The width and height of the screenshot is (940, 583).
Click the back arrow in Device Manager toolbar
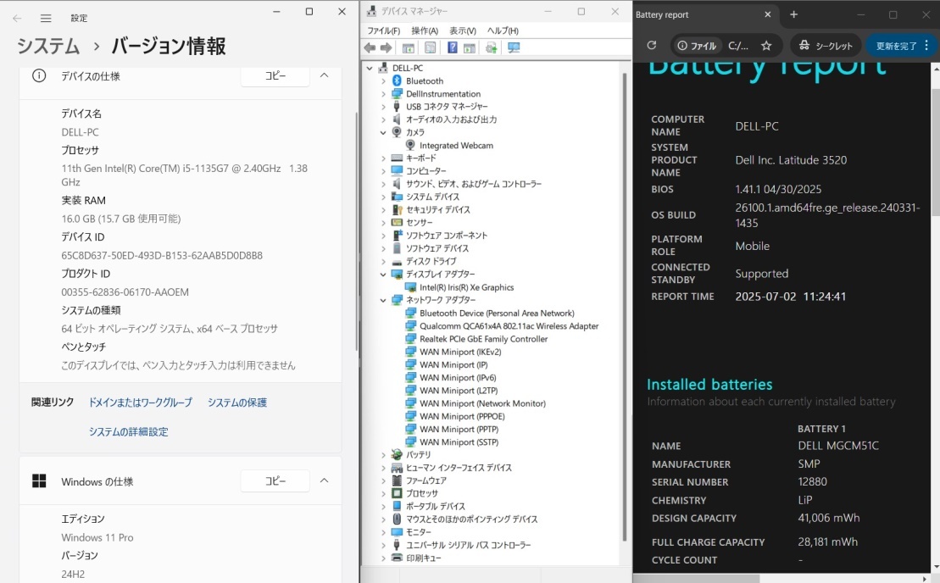[371, 48]
